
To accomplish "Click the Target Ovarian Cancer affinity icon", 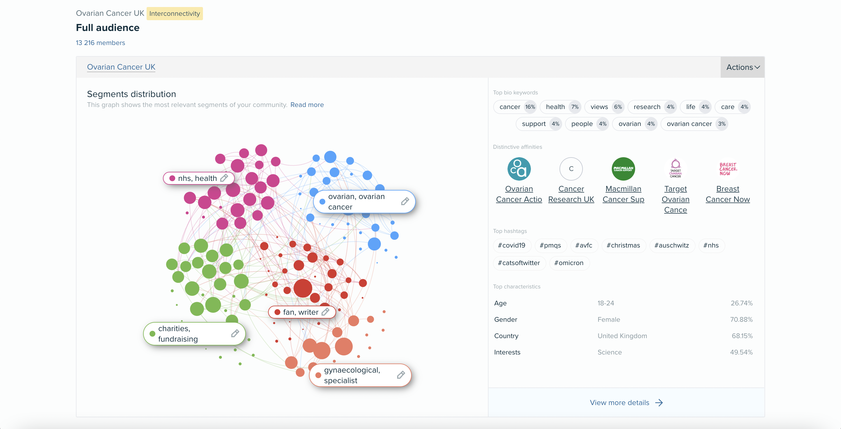I will click(675, 169).
